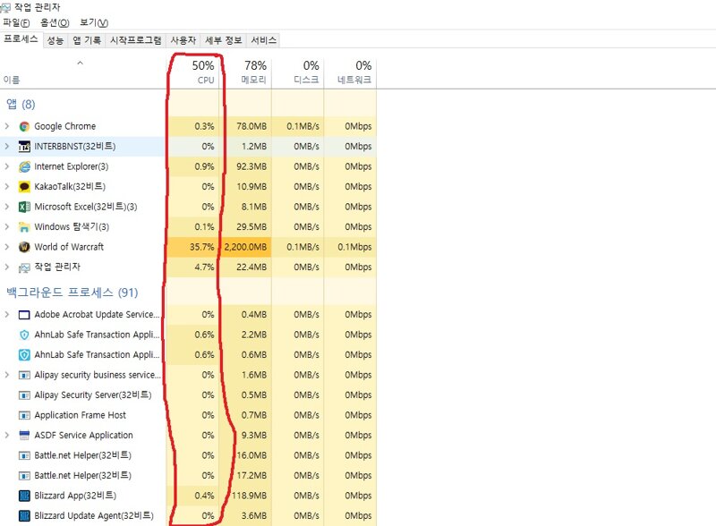Sort by the CPU column header

[x=192, y=72]
